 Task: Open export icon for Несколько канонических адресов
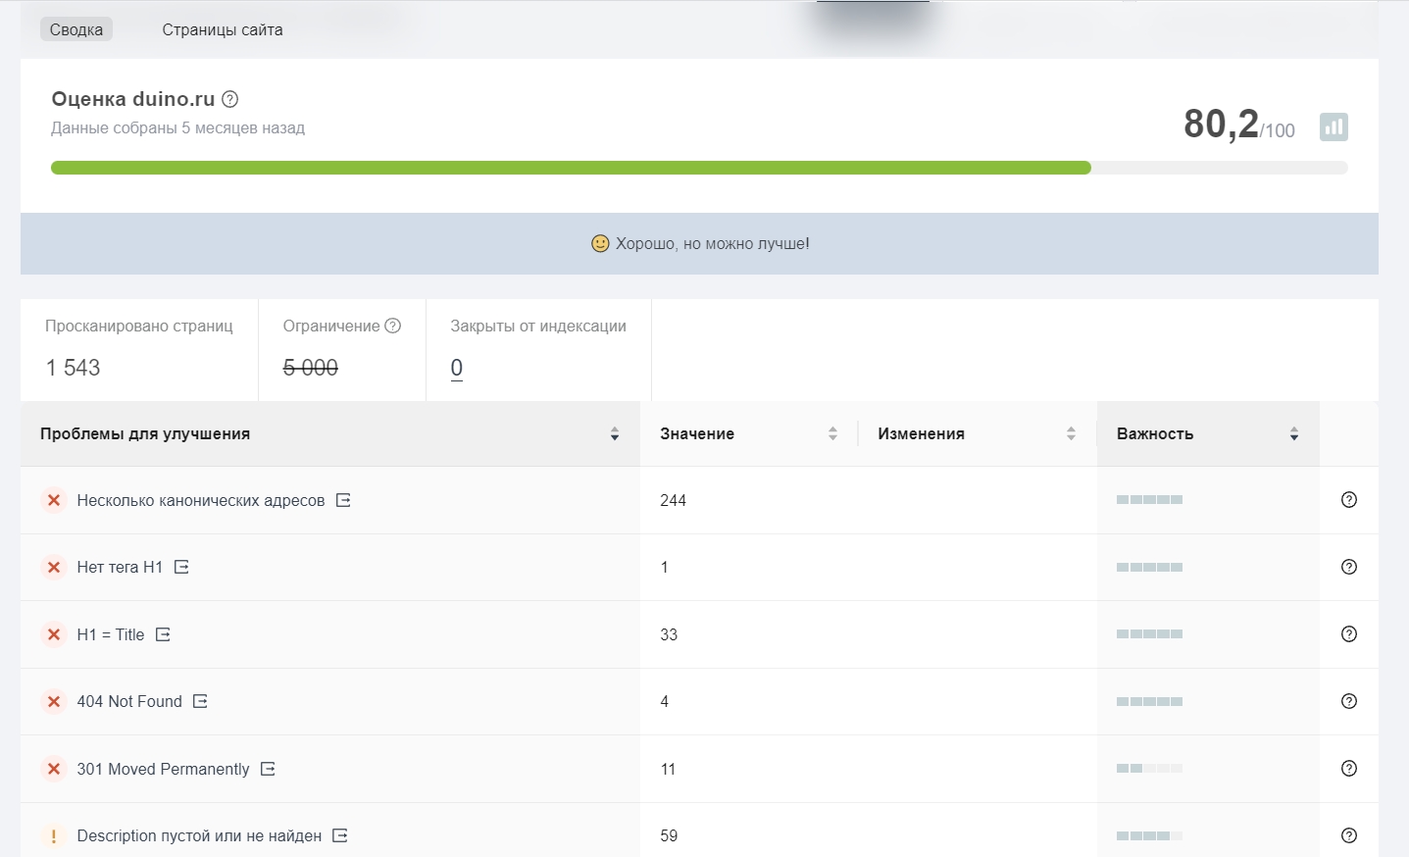pos(343,500)
